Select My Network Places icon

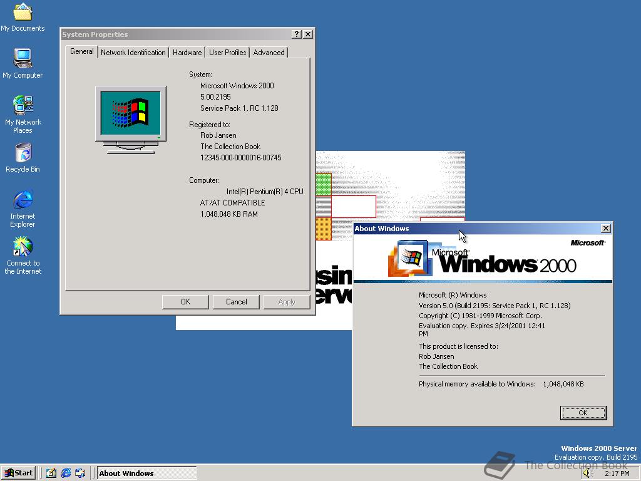coord(23,114)
